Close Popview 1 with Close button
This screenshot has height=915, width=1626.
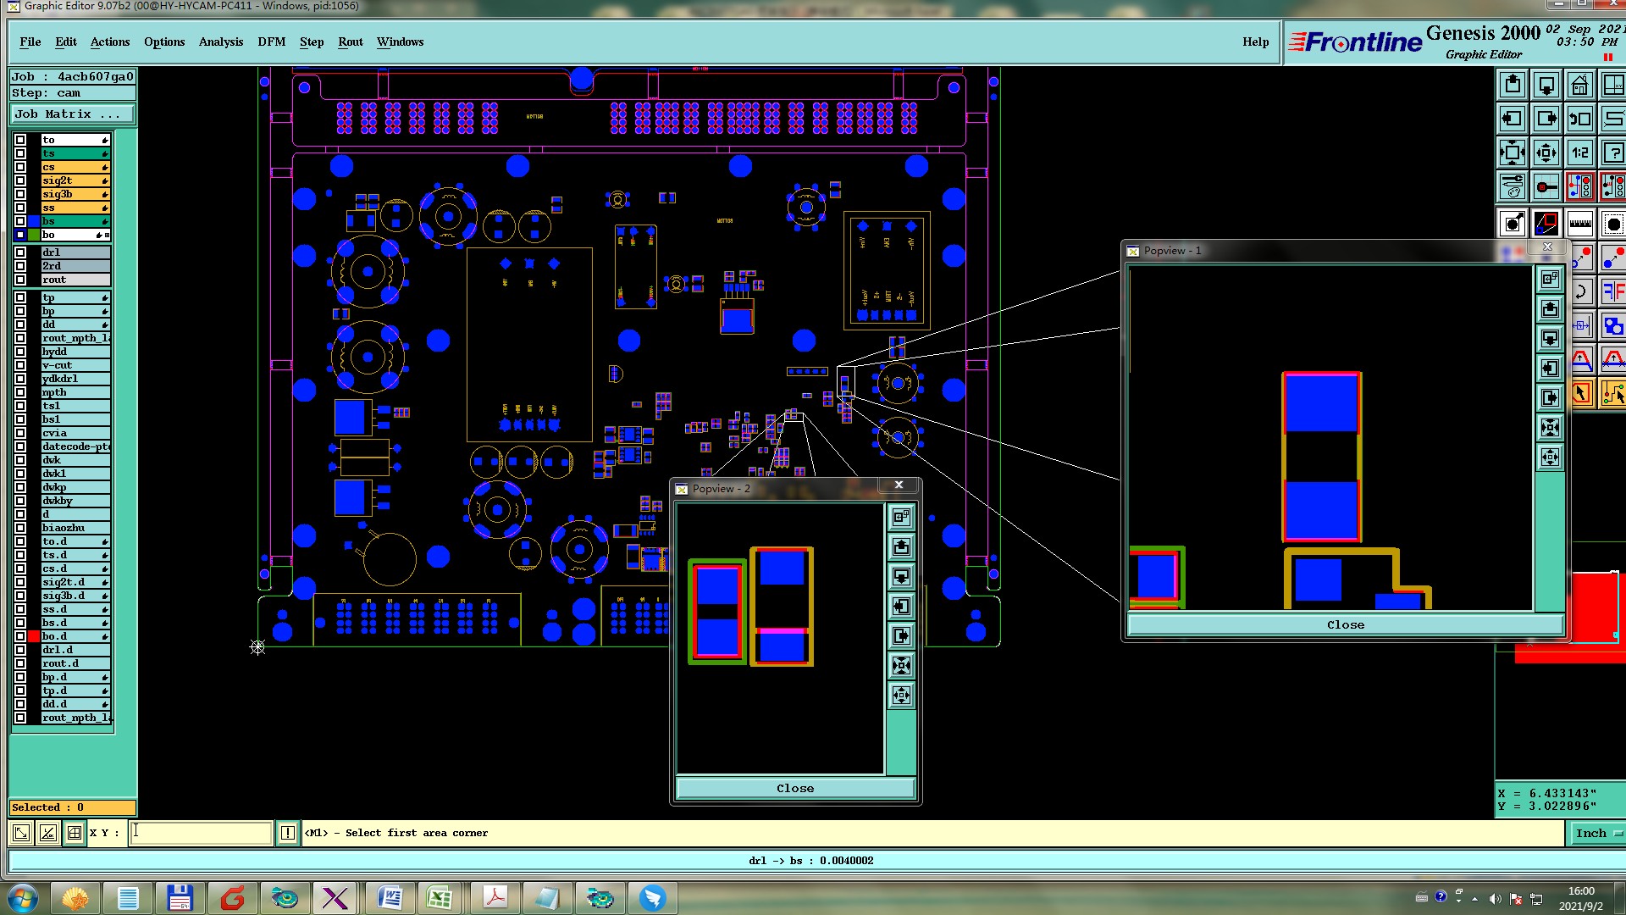pos(1345,625)
